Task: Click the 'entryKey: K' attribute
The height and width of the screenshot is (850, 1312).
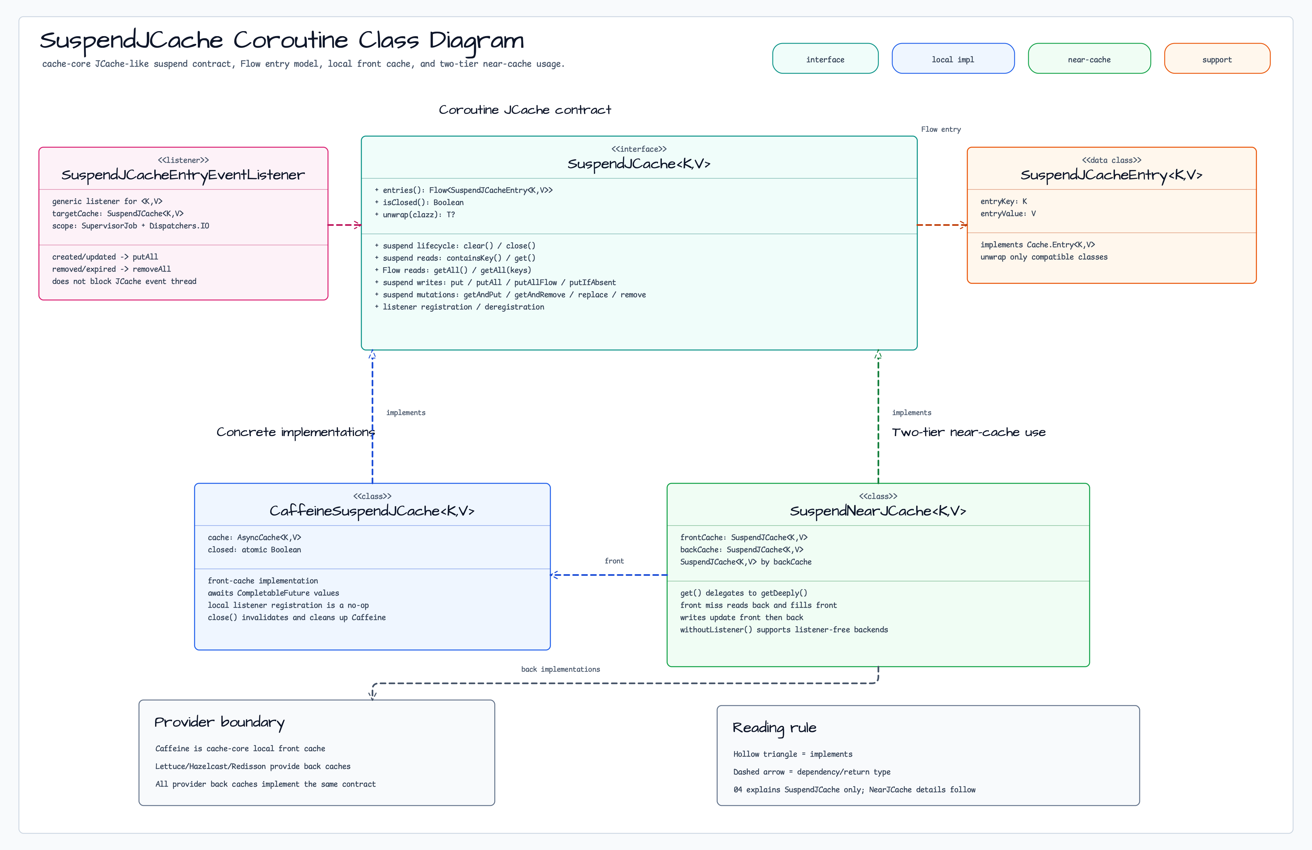Action: 1004,202
